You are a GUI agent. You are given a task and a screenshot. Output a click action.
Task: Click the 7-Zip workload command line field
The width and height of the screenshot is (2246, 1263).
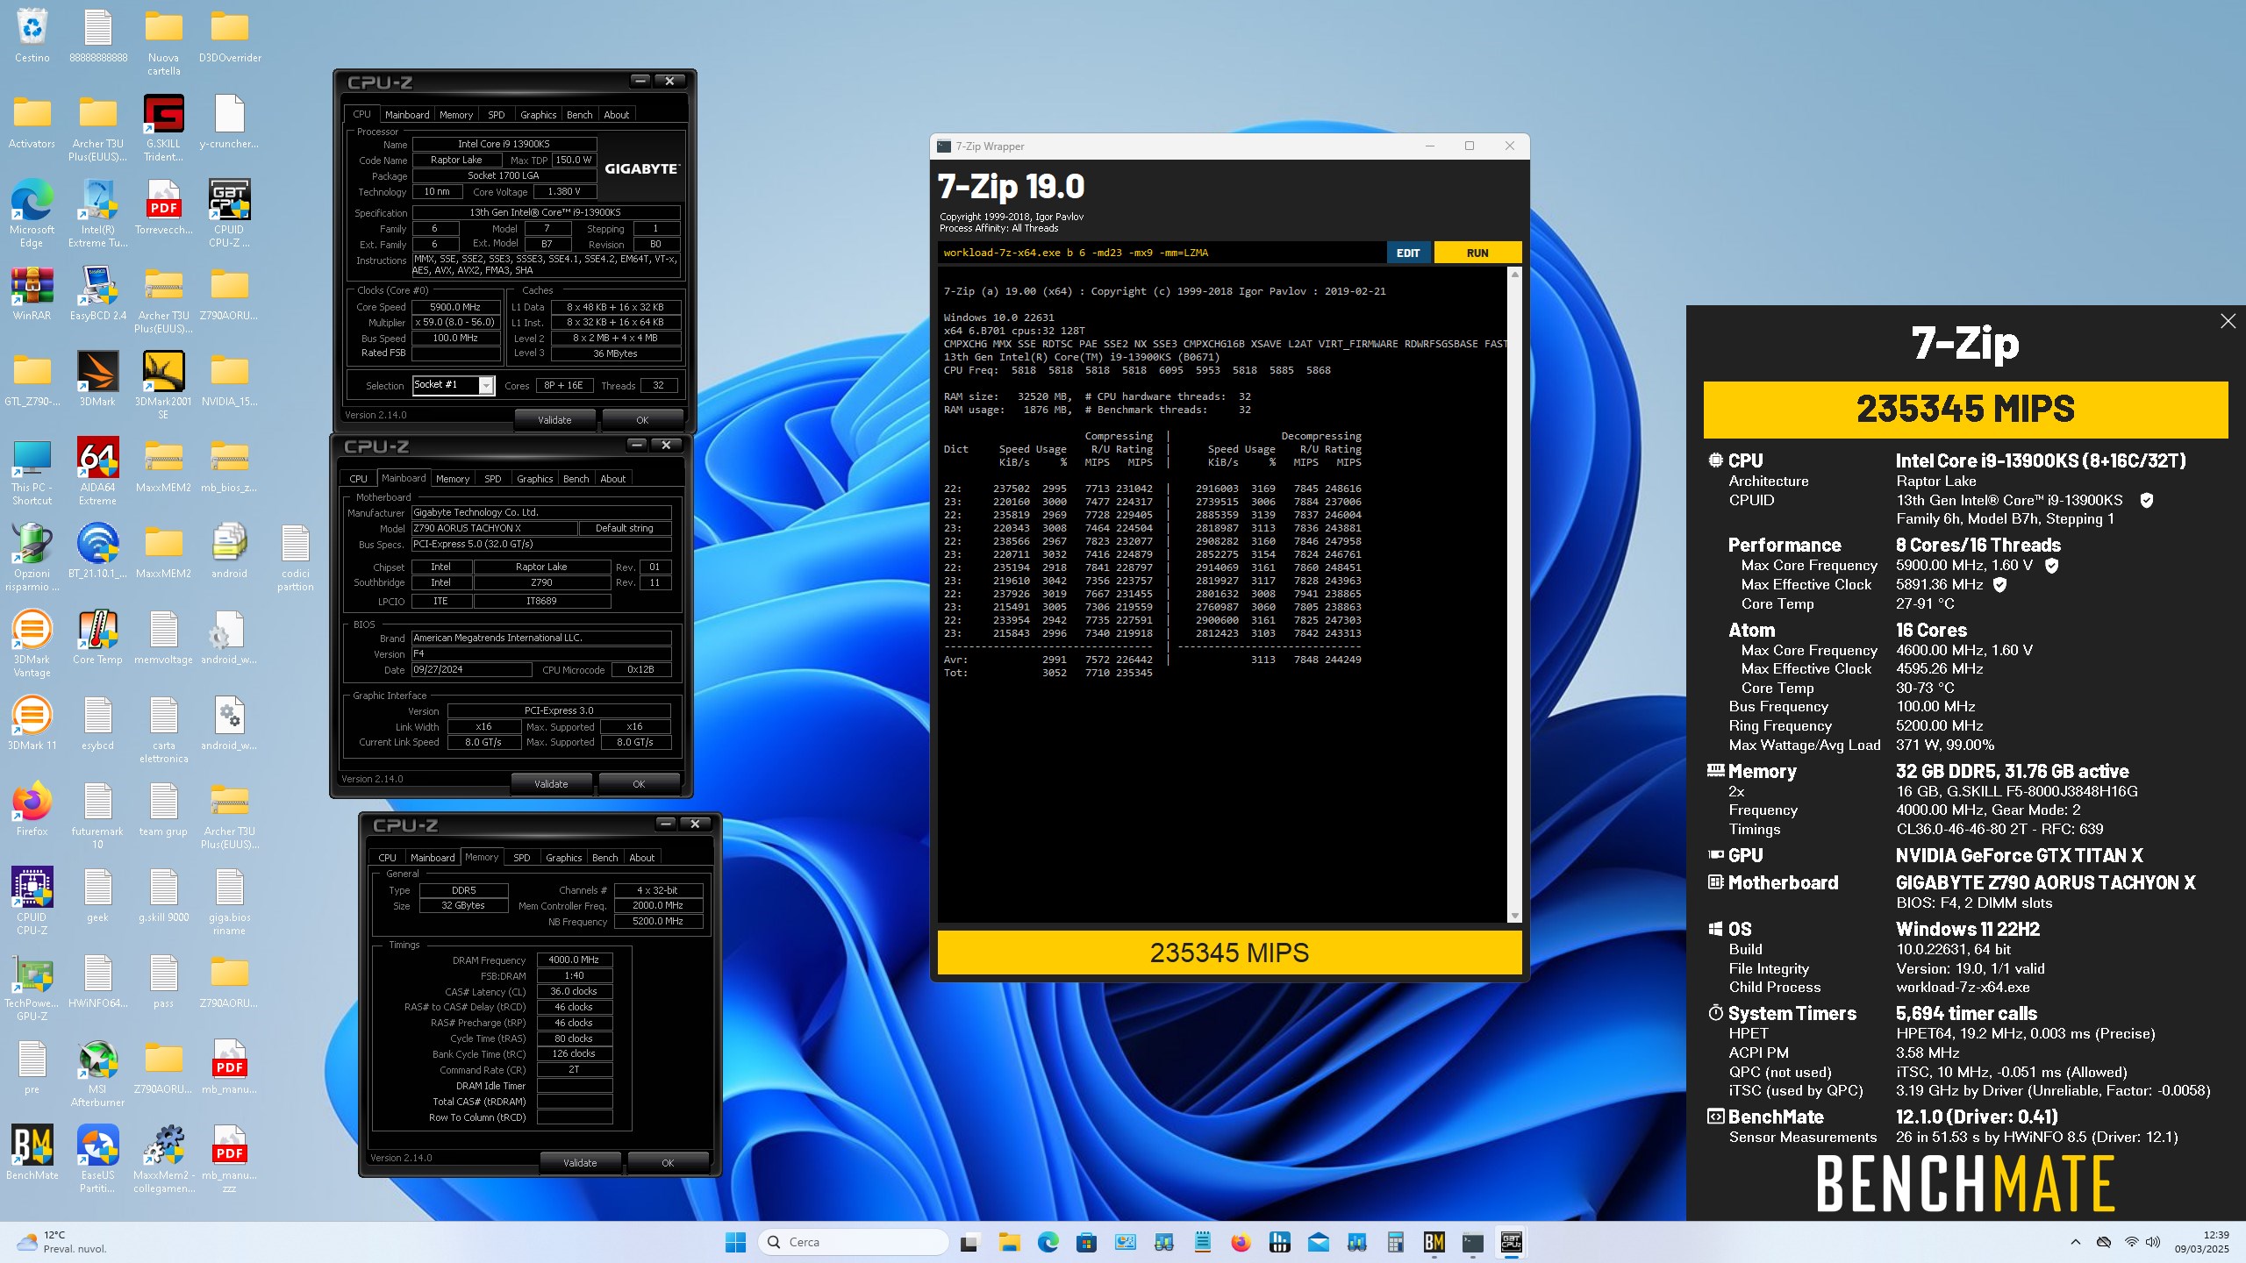(1161, 253)
